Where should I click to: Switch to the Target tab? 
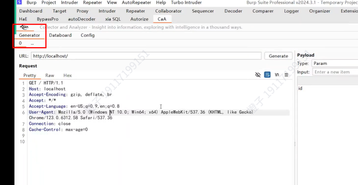[x=60, y=11]
